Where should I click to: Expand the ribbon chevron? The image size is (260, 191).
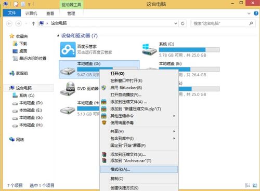coord(249,13)
